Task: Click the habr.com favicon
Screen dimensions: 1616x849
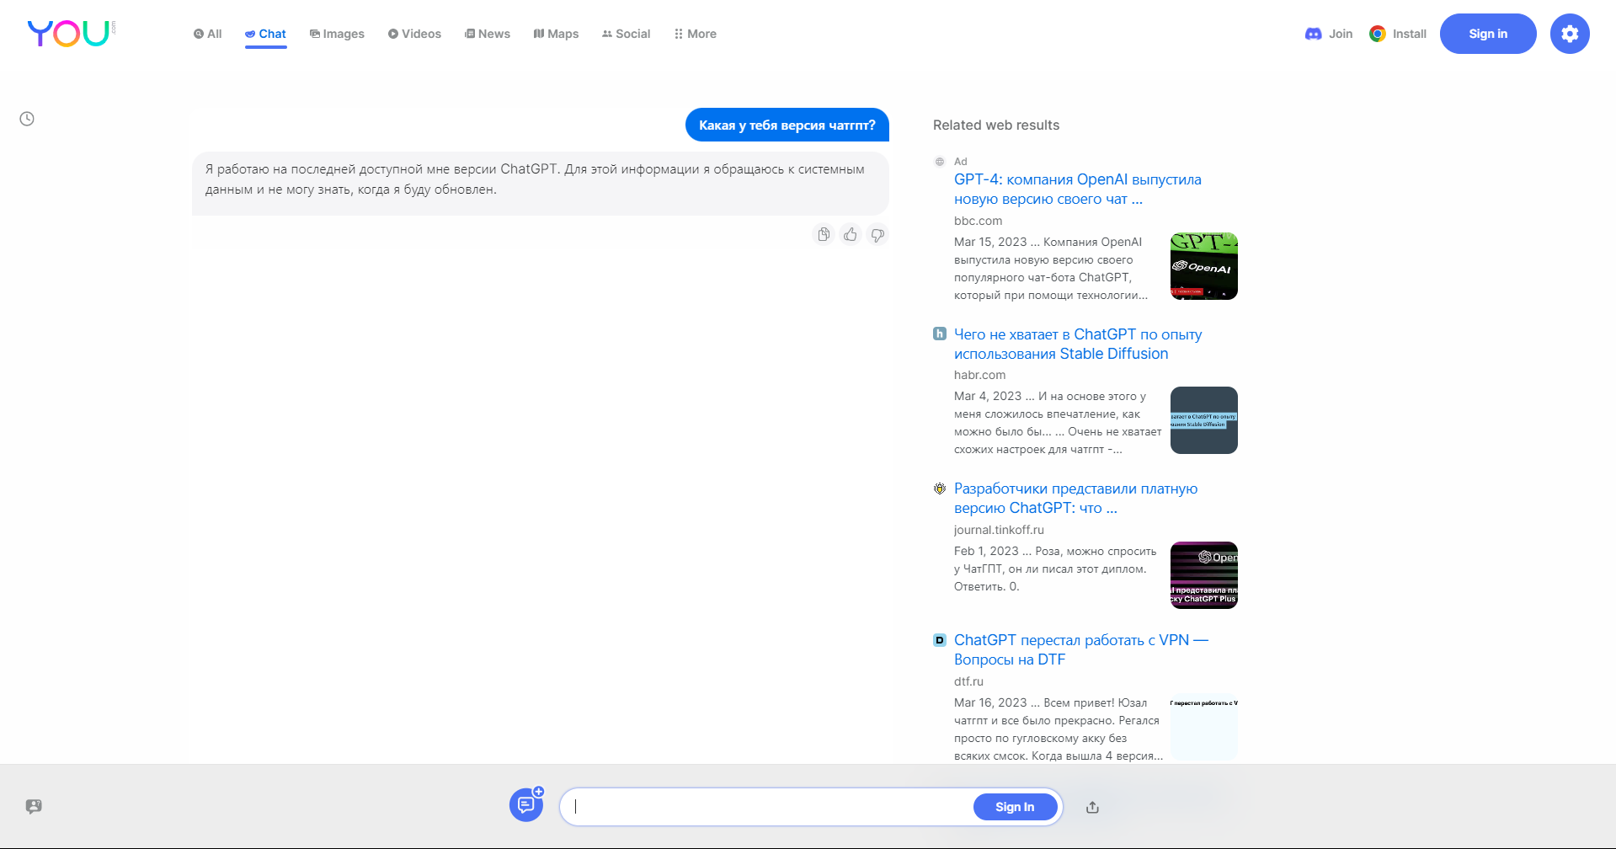Action: [x=940, y=334]
